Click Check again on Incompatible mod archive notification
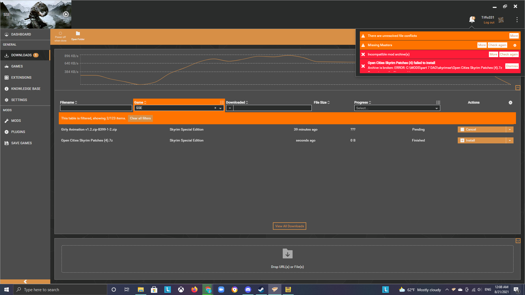The width and height of the screenshot is (525, 295). pyautogui.click(x=509, y=54)
